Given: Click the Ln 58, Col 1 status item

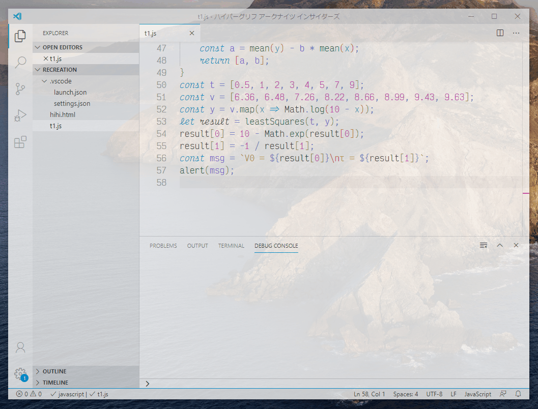Looking at the screenshot, I should [x=369, y=394].
